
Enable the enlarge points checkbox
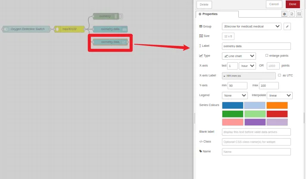[267, 55]
